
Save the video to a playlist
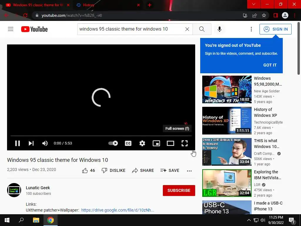coord(170,170)
